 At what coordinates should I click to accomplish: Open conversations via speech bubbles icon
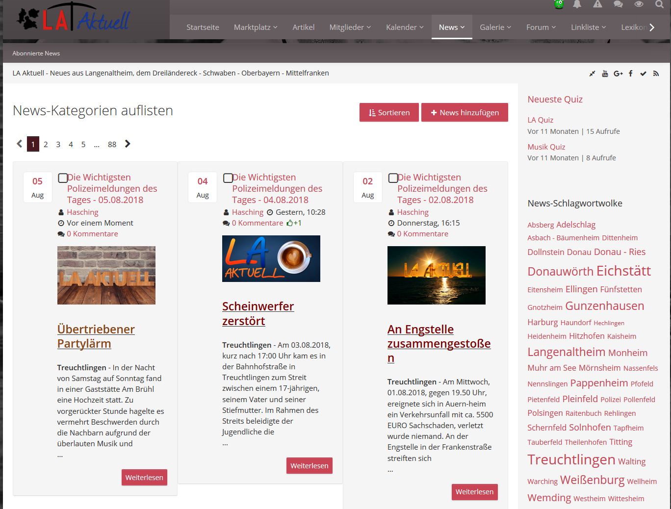coord(618,4)
